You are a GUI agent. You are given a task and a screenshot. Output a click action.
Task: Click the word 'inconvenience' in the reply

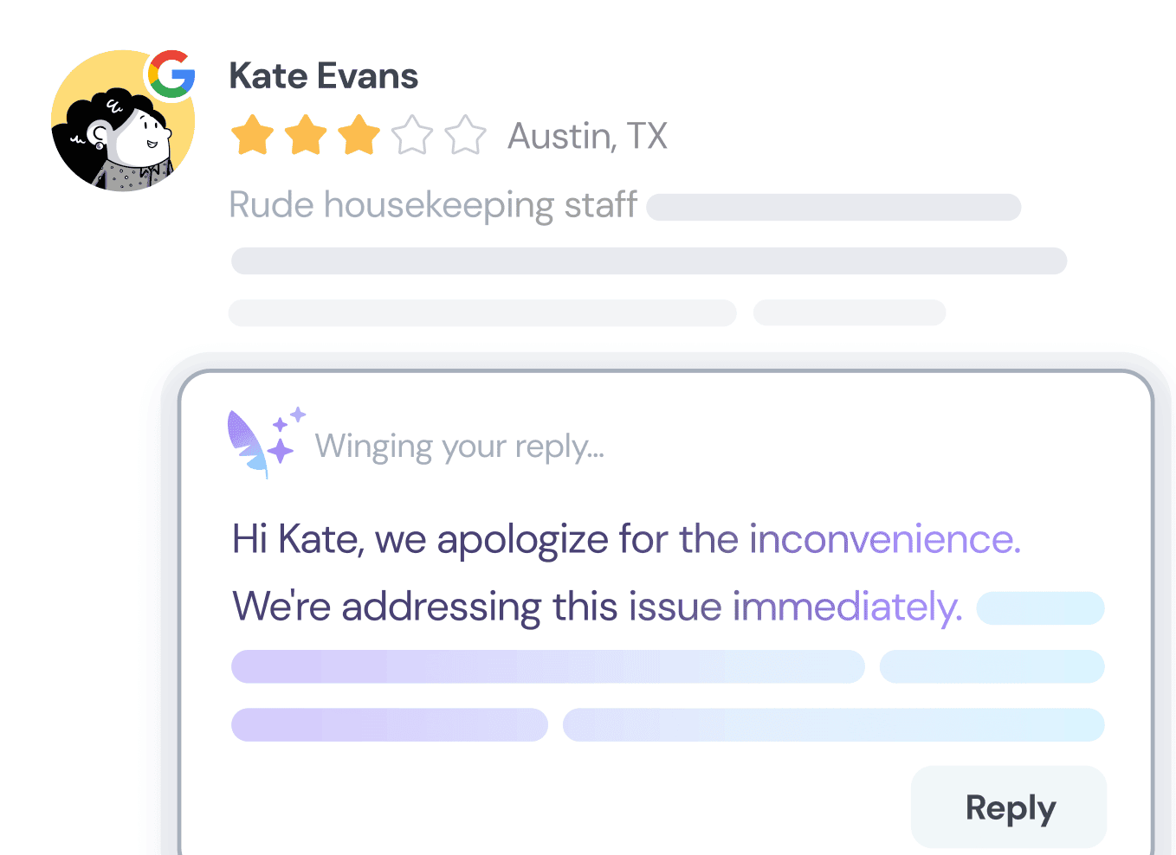884,539
